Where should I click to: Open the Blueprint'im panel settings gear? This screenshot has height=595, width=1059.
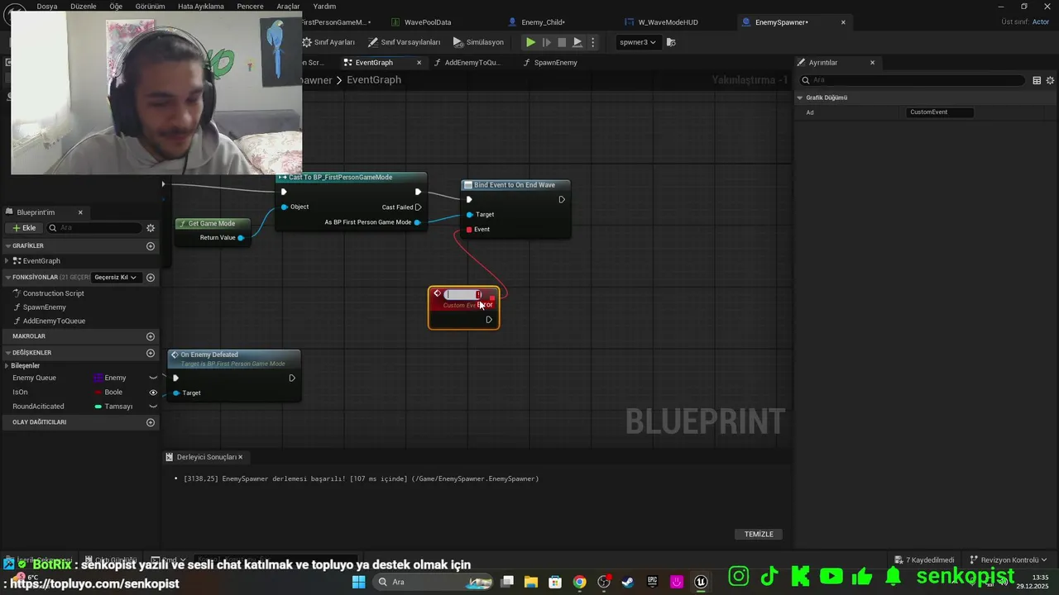[x=151, y=228]
